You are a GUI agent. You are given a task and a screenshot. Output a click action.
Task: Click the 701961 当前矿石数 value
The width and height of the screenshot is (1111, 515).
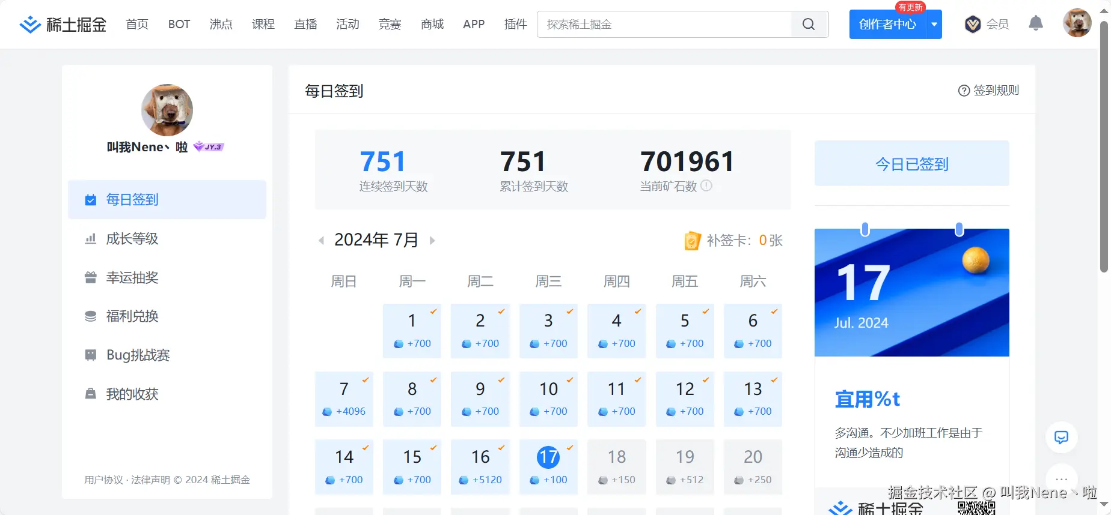[687, 161]
